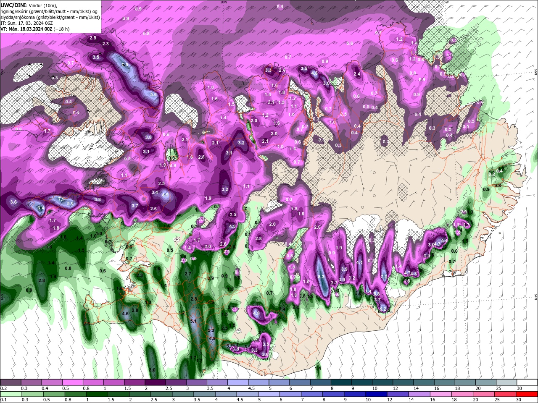Select the valid time "VT: Mán. 18.03.2024 00Z"
538x403 pixels.
pos(26,29)
